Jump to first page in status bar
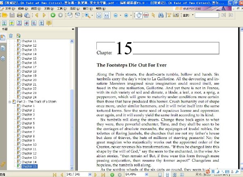Image resolution: width=243 pixels, height=177 pixels. click(x=55, y=175)
